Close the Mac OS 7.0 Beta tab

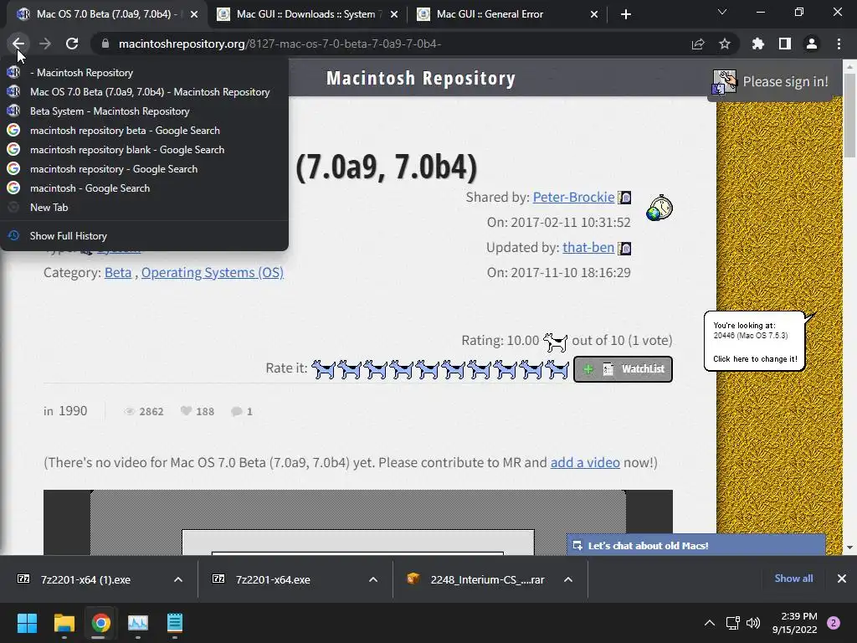194,14
